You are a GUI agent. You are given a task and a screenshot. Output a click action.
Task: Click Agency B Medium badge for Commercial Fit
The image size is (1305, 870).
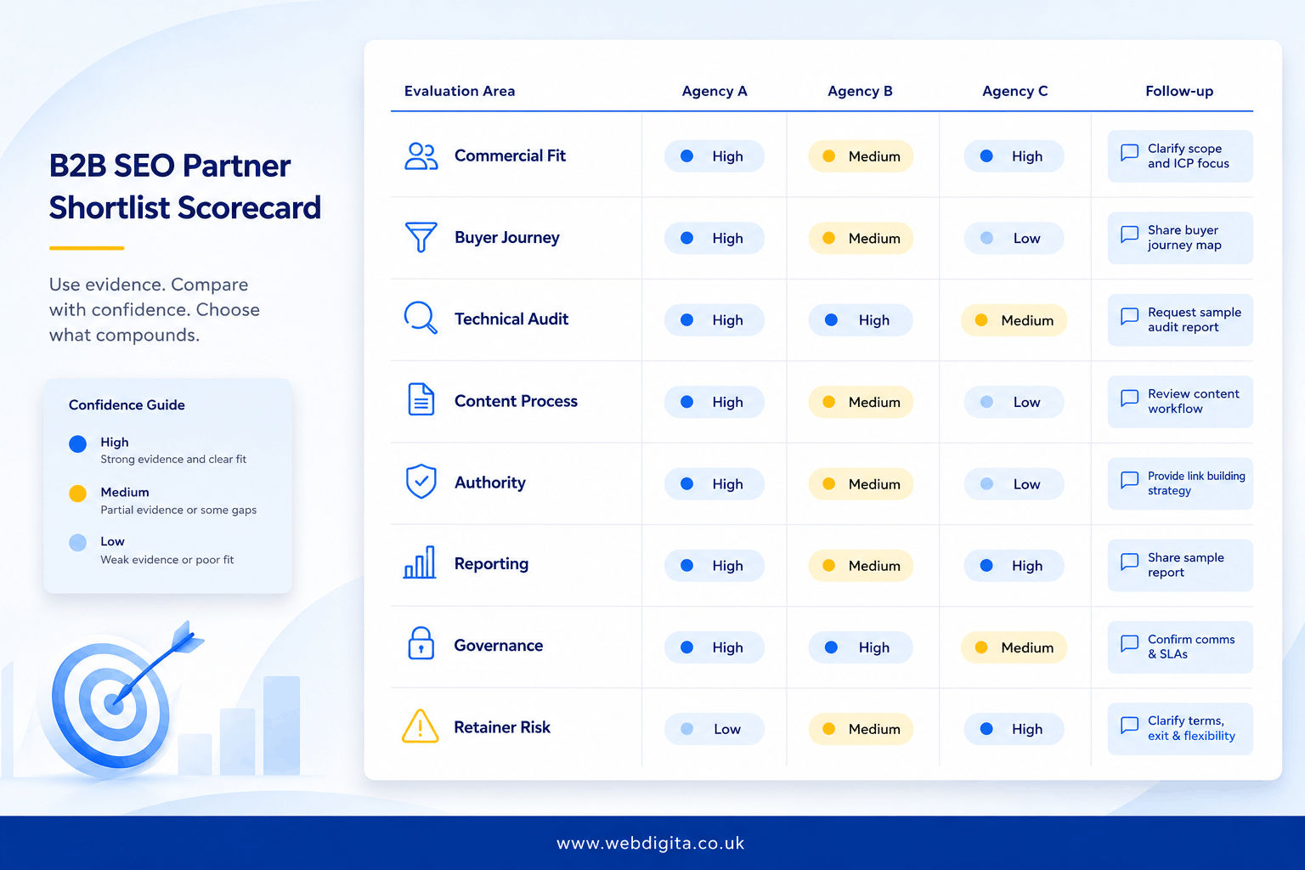tap(861, 156)
